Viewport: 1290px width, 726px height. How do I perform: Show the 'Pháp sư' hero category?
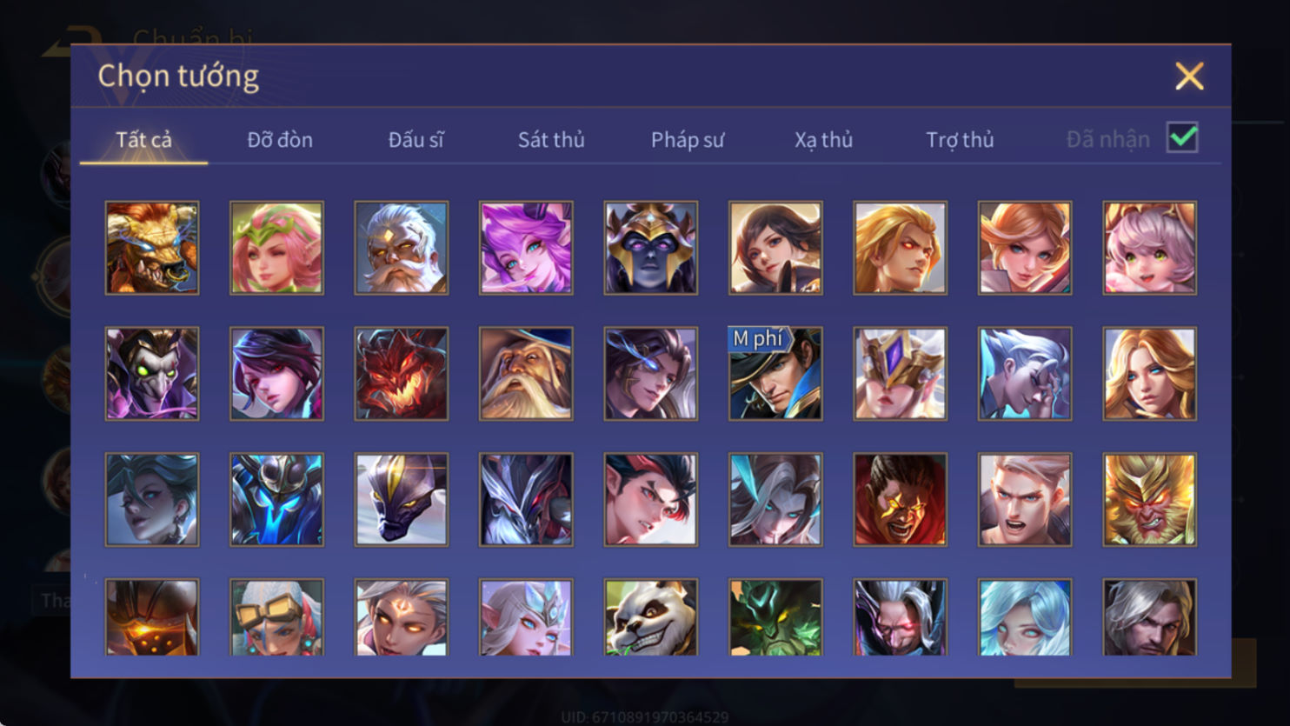click(688, 139)
